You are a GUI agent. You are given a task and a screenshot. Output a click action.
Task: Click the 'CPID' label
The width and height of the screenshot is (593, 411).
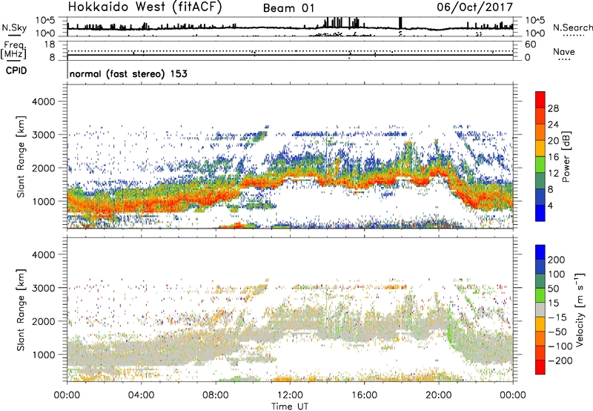click(x=16, y=70)
